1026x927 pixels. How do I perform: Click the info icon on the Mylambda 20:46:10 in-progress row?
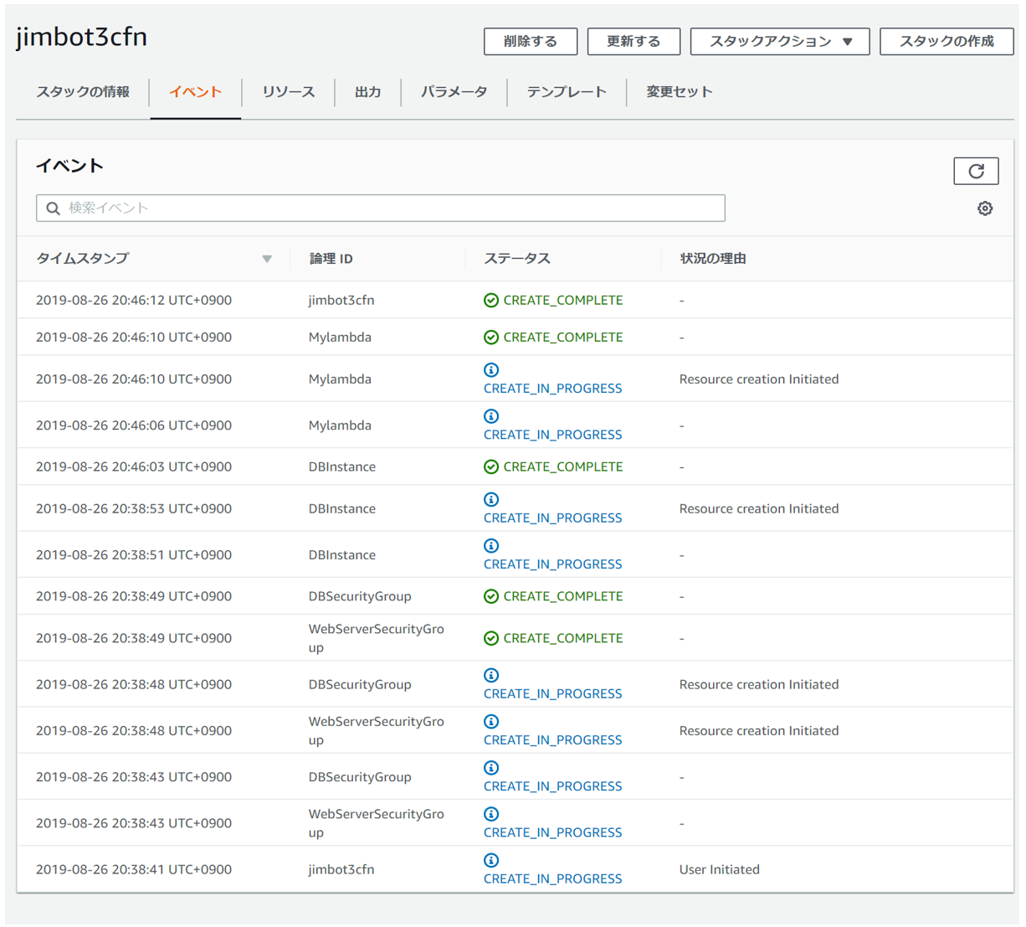[491, 370]
